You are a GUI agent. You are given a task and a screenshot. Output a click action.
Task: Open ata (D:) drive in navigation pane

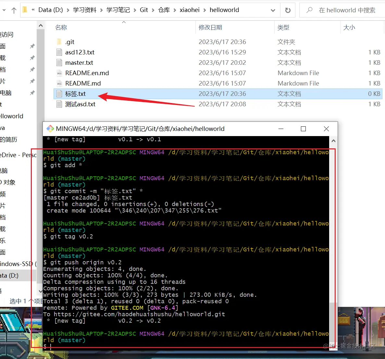[x=9, y=276]
